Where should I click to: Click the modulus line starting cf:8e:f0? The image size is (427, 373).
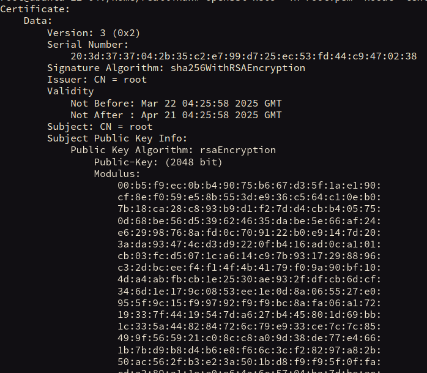tap(249, 197)
